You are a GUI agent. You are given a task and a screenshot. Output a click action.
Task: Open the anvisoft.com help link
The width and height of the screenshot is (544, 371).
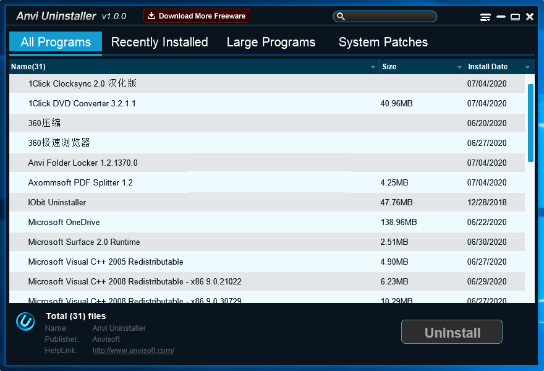pos(133,350)
